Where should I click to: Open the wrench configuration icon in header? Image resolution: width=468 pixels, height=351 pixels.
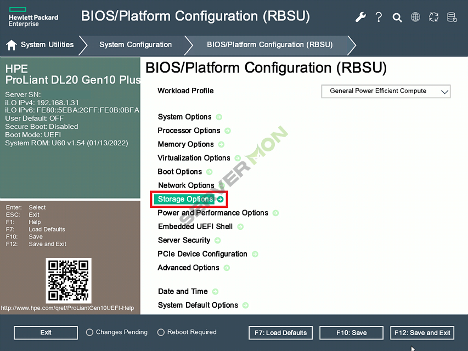point(360,17)
